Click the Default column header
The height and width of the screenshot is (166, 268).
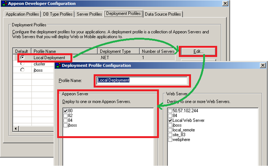click(22, 51)
